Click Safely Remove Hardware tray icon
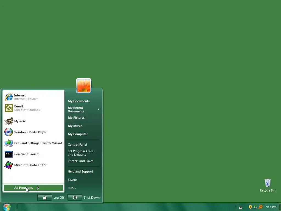The height and width of the screenshot is (211, 281). 255,207
